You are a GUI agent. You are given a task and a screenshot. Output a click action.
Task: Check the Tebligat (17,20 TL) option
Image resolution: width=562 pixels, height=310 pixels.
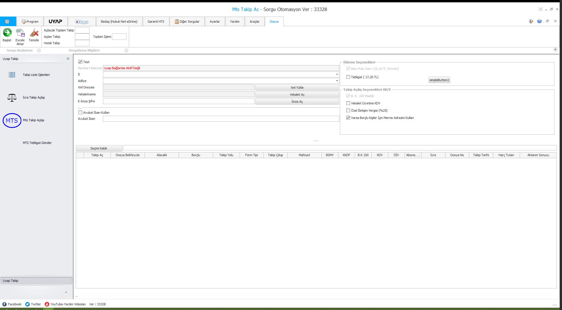point(348,77)
